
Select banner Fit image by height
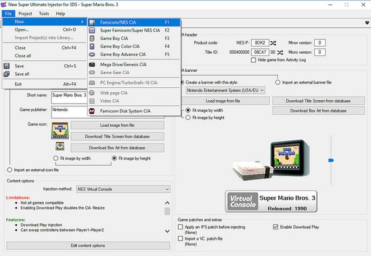click(188, 117)
